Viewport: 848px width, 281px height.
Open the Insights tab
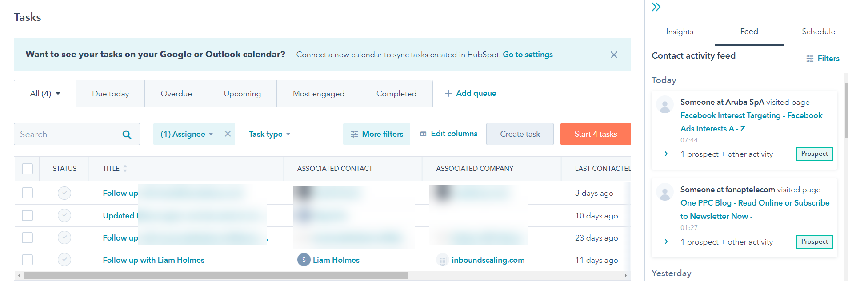coord(679,32)
